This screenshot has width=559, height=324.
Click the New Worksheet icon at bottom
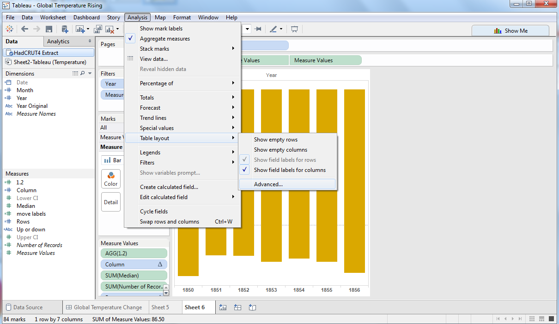pos(223,307)
